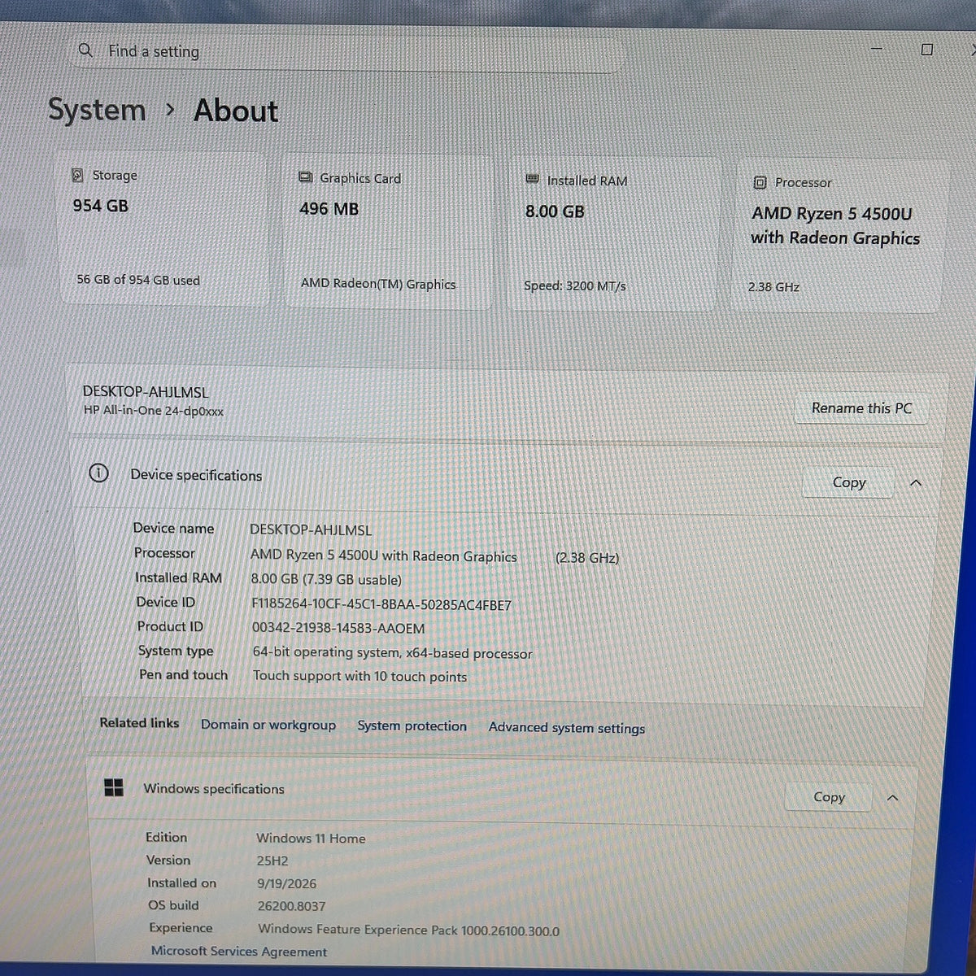Open Microsoft Services Agreement link
Screen dimensions: 976x976
click(239, 952)
